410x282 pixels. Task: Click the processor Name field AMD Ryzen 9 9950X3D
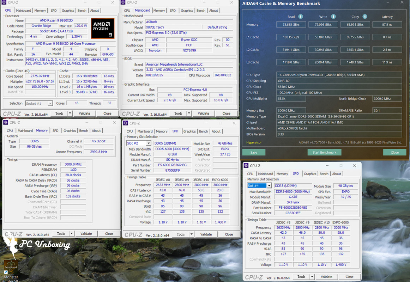pyautogui.click(x=56, y=20)
